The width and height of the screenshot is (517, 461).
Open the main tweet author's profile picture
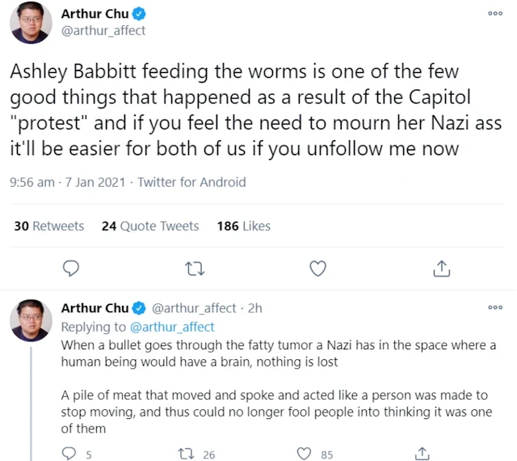[x=31, y=23]
